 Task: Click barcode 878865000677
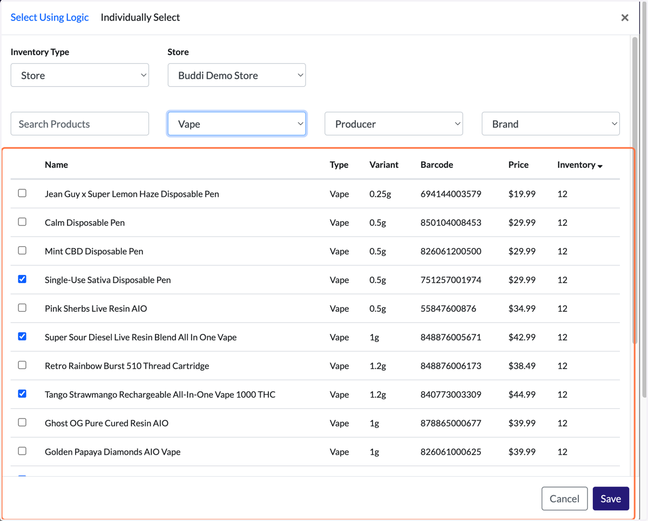coord(451,423)
